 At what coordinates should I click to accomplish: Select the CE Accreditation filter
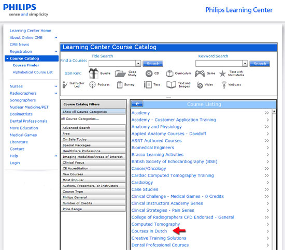[93, 168]
